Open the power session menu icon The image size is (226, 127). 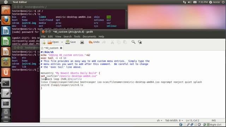(223, 2)
